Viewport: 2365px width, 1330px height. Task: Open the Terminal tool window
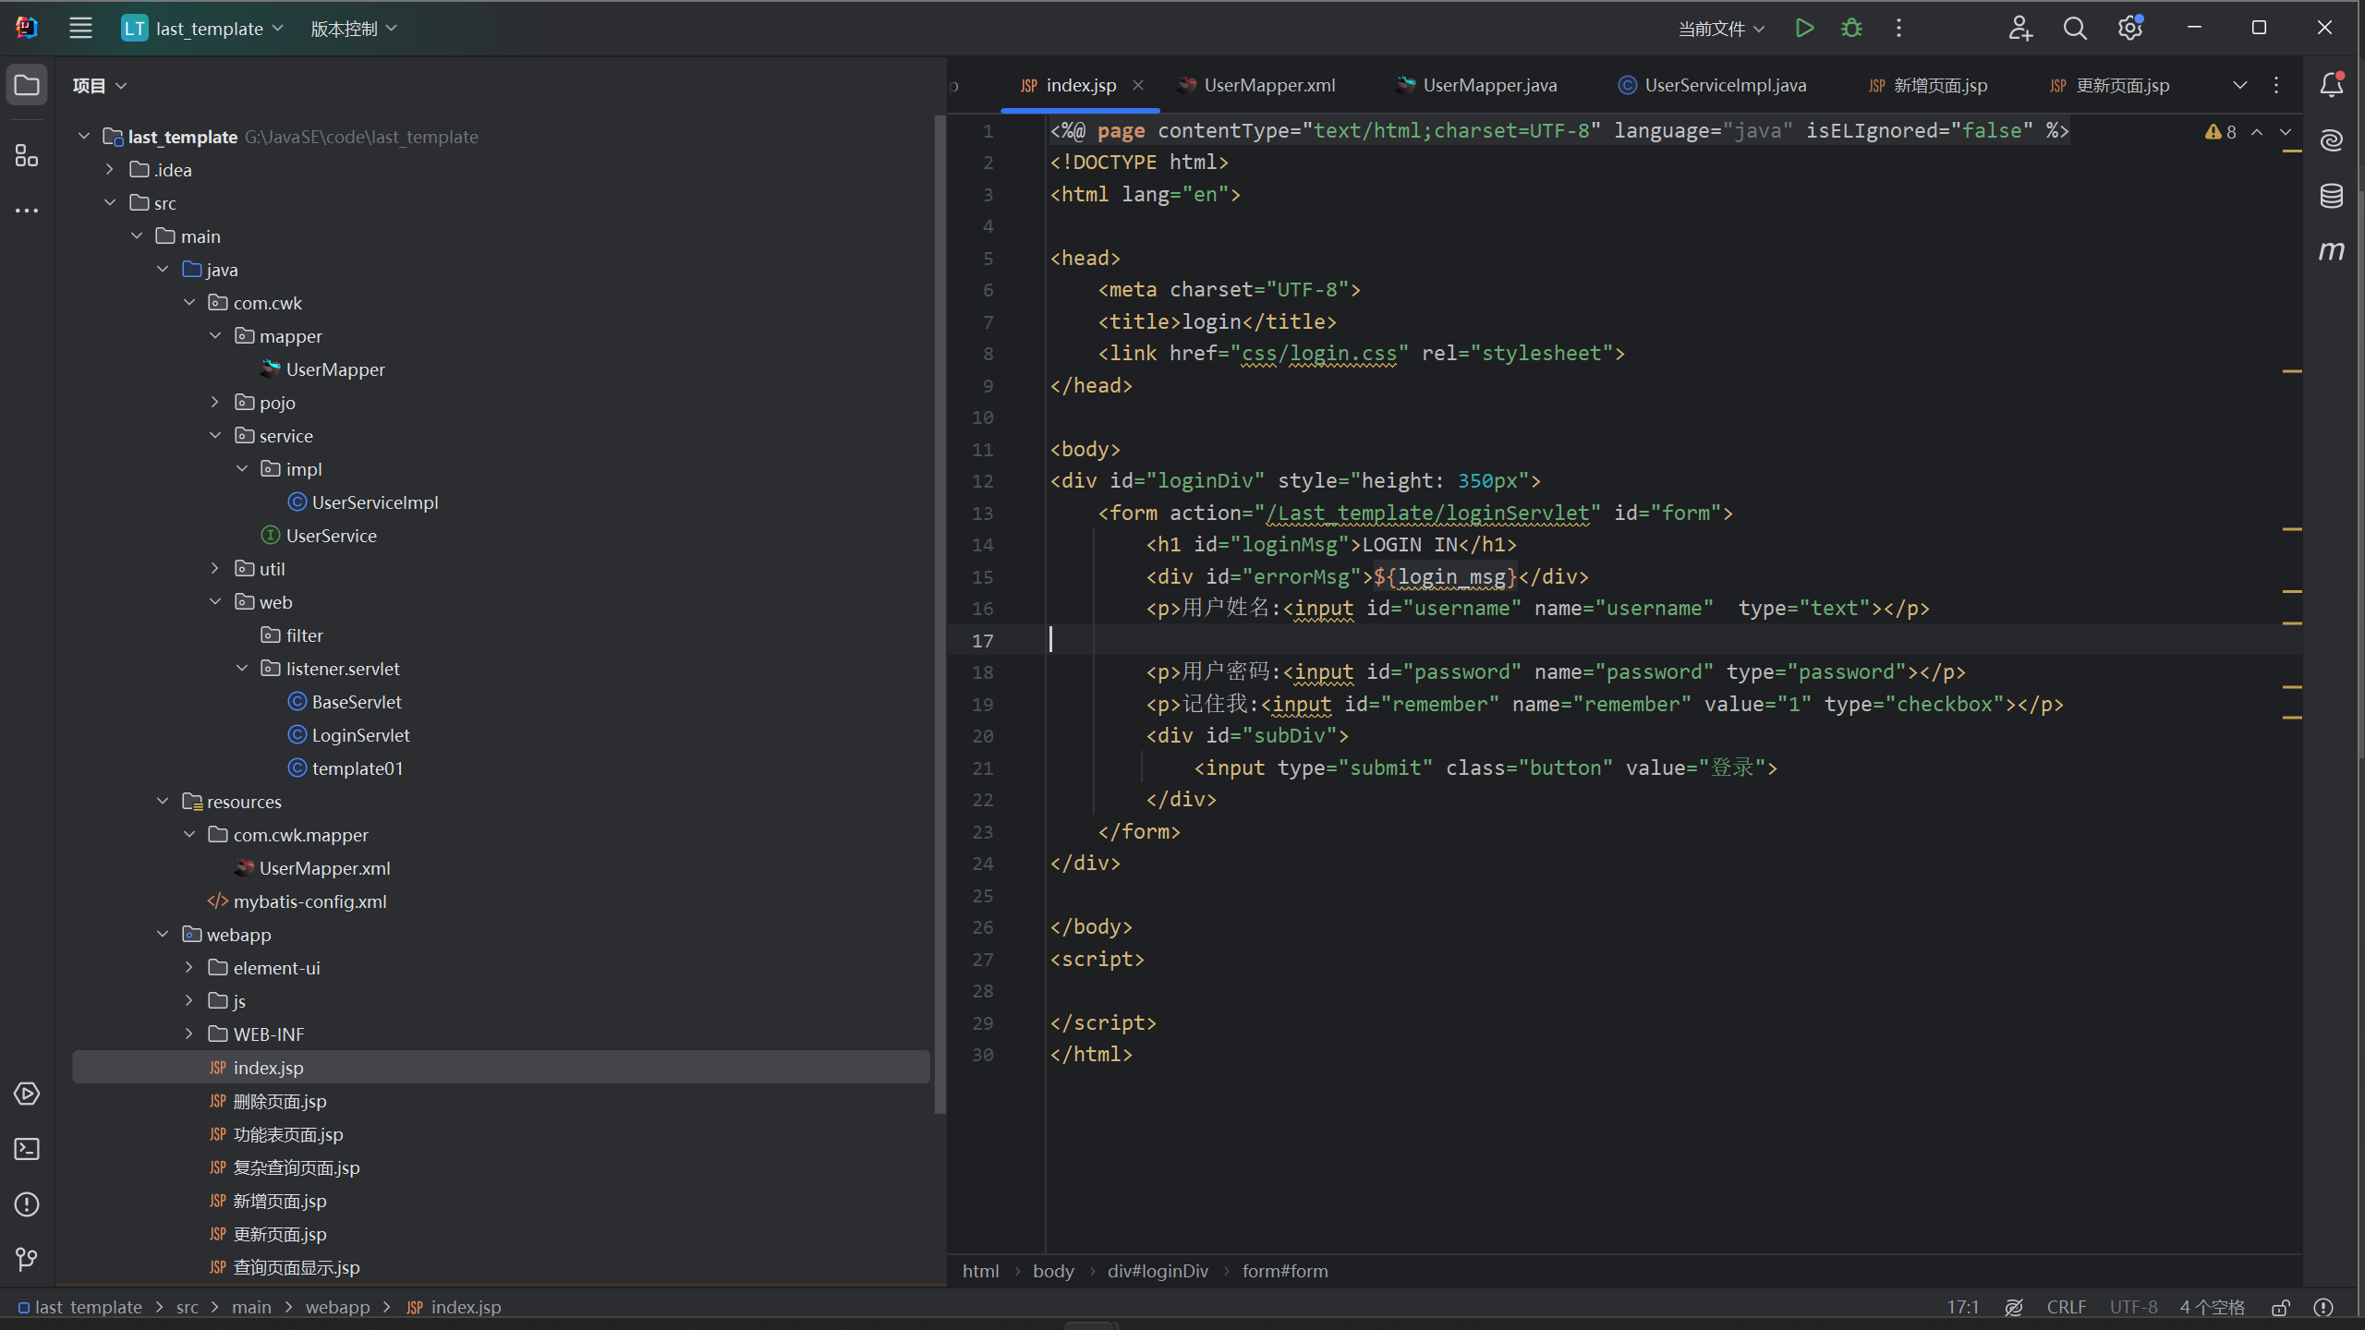pos(27,1149)
